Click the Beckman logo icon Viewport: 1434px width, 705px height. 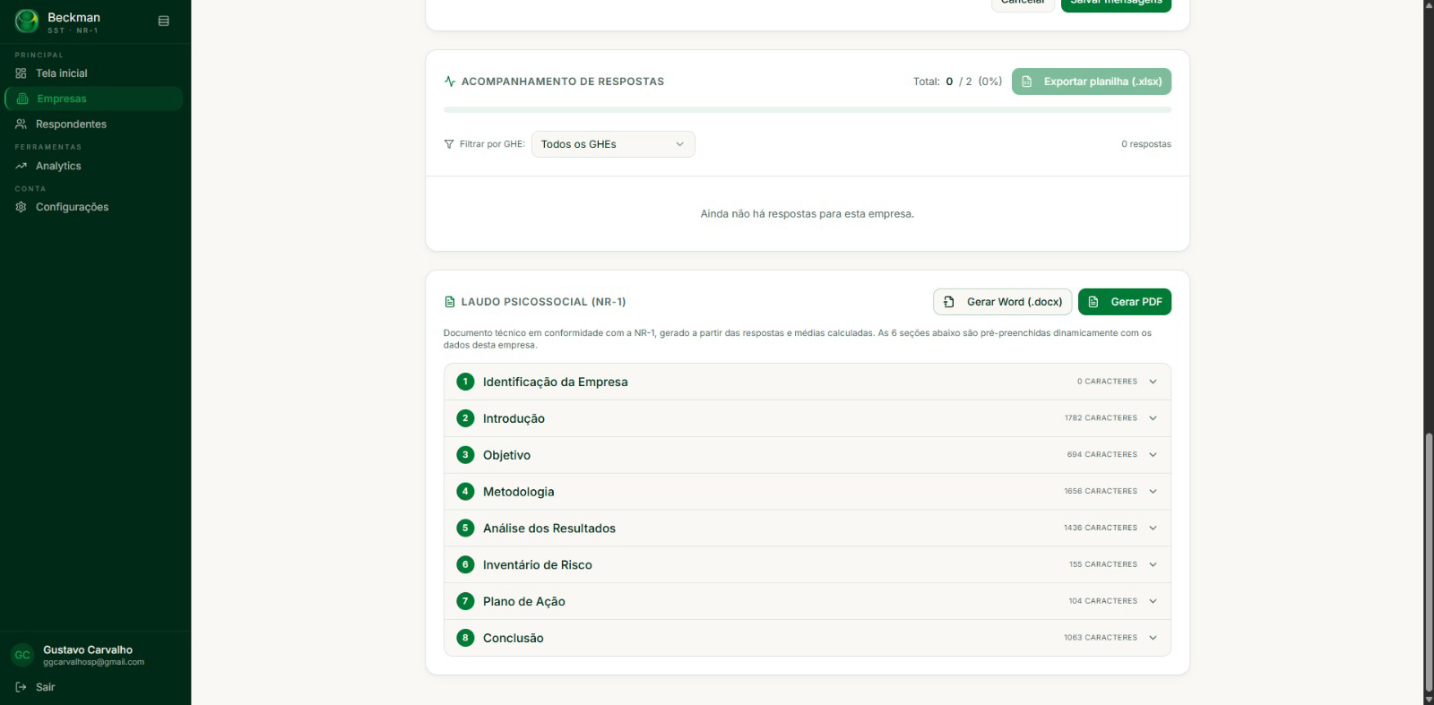[x=27, y=21]
